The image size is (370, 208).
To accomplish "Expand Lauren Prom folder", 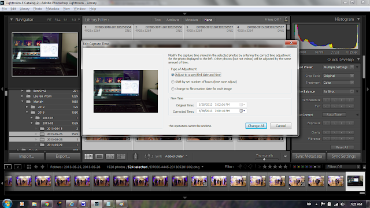I will coord(22,96).
